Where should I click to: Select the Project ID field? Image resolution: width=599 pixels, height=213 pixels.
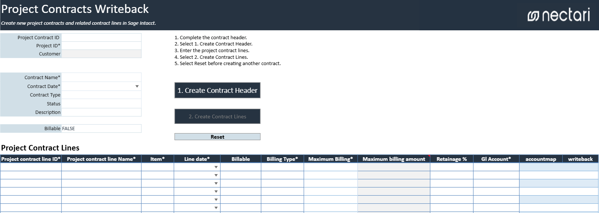click(x=101, y=45)
